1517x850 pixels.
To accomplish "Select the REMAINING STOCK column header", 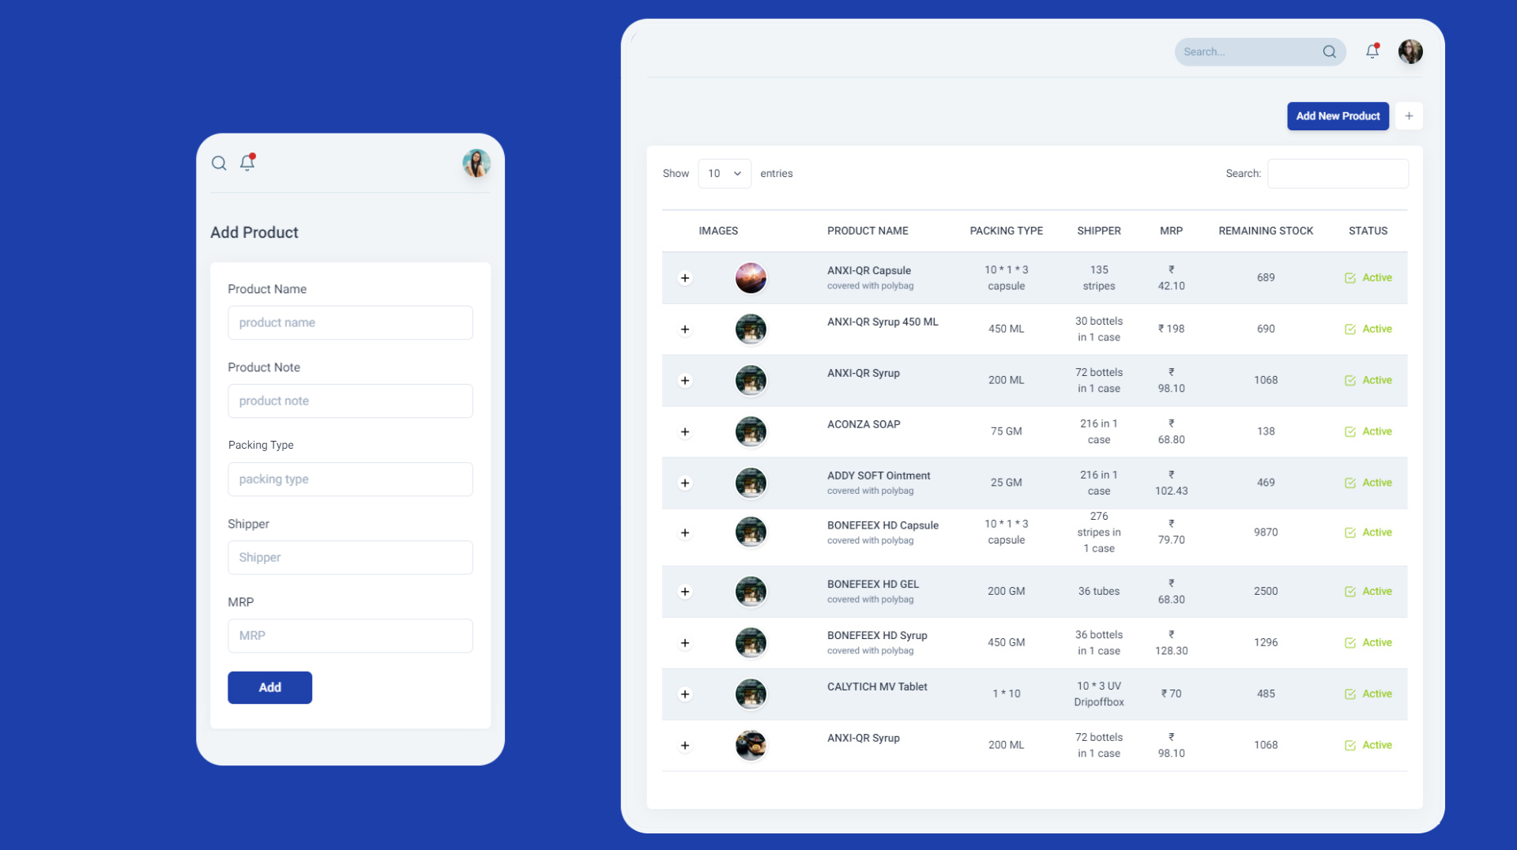I will pos(1265,231).
